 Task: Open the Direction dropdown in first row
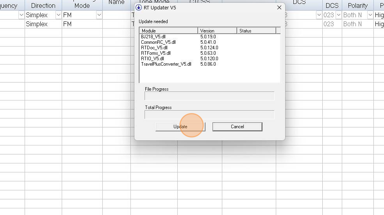(x=58, y=15)
